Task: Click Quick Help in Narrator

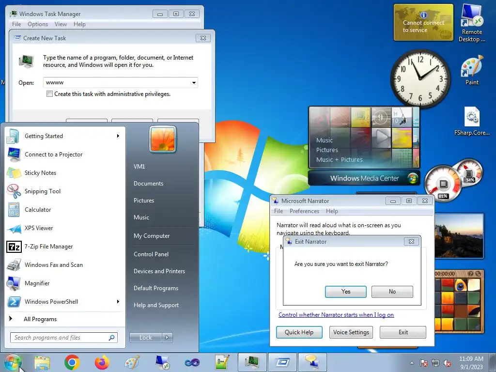Action: click(299, 332)
